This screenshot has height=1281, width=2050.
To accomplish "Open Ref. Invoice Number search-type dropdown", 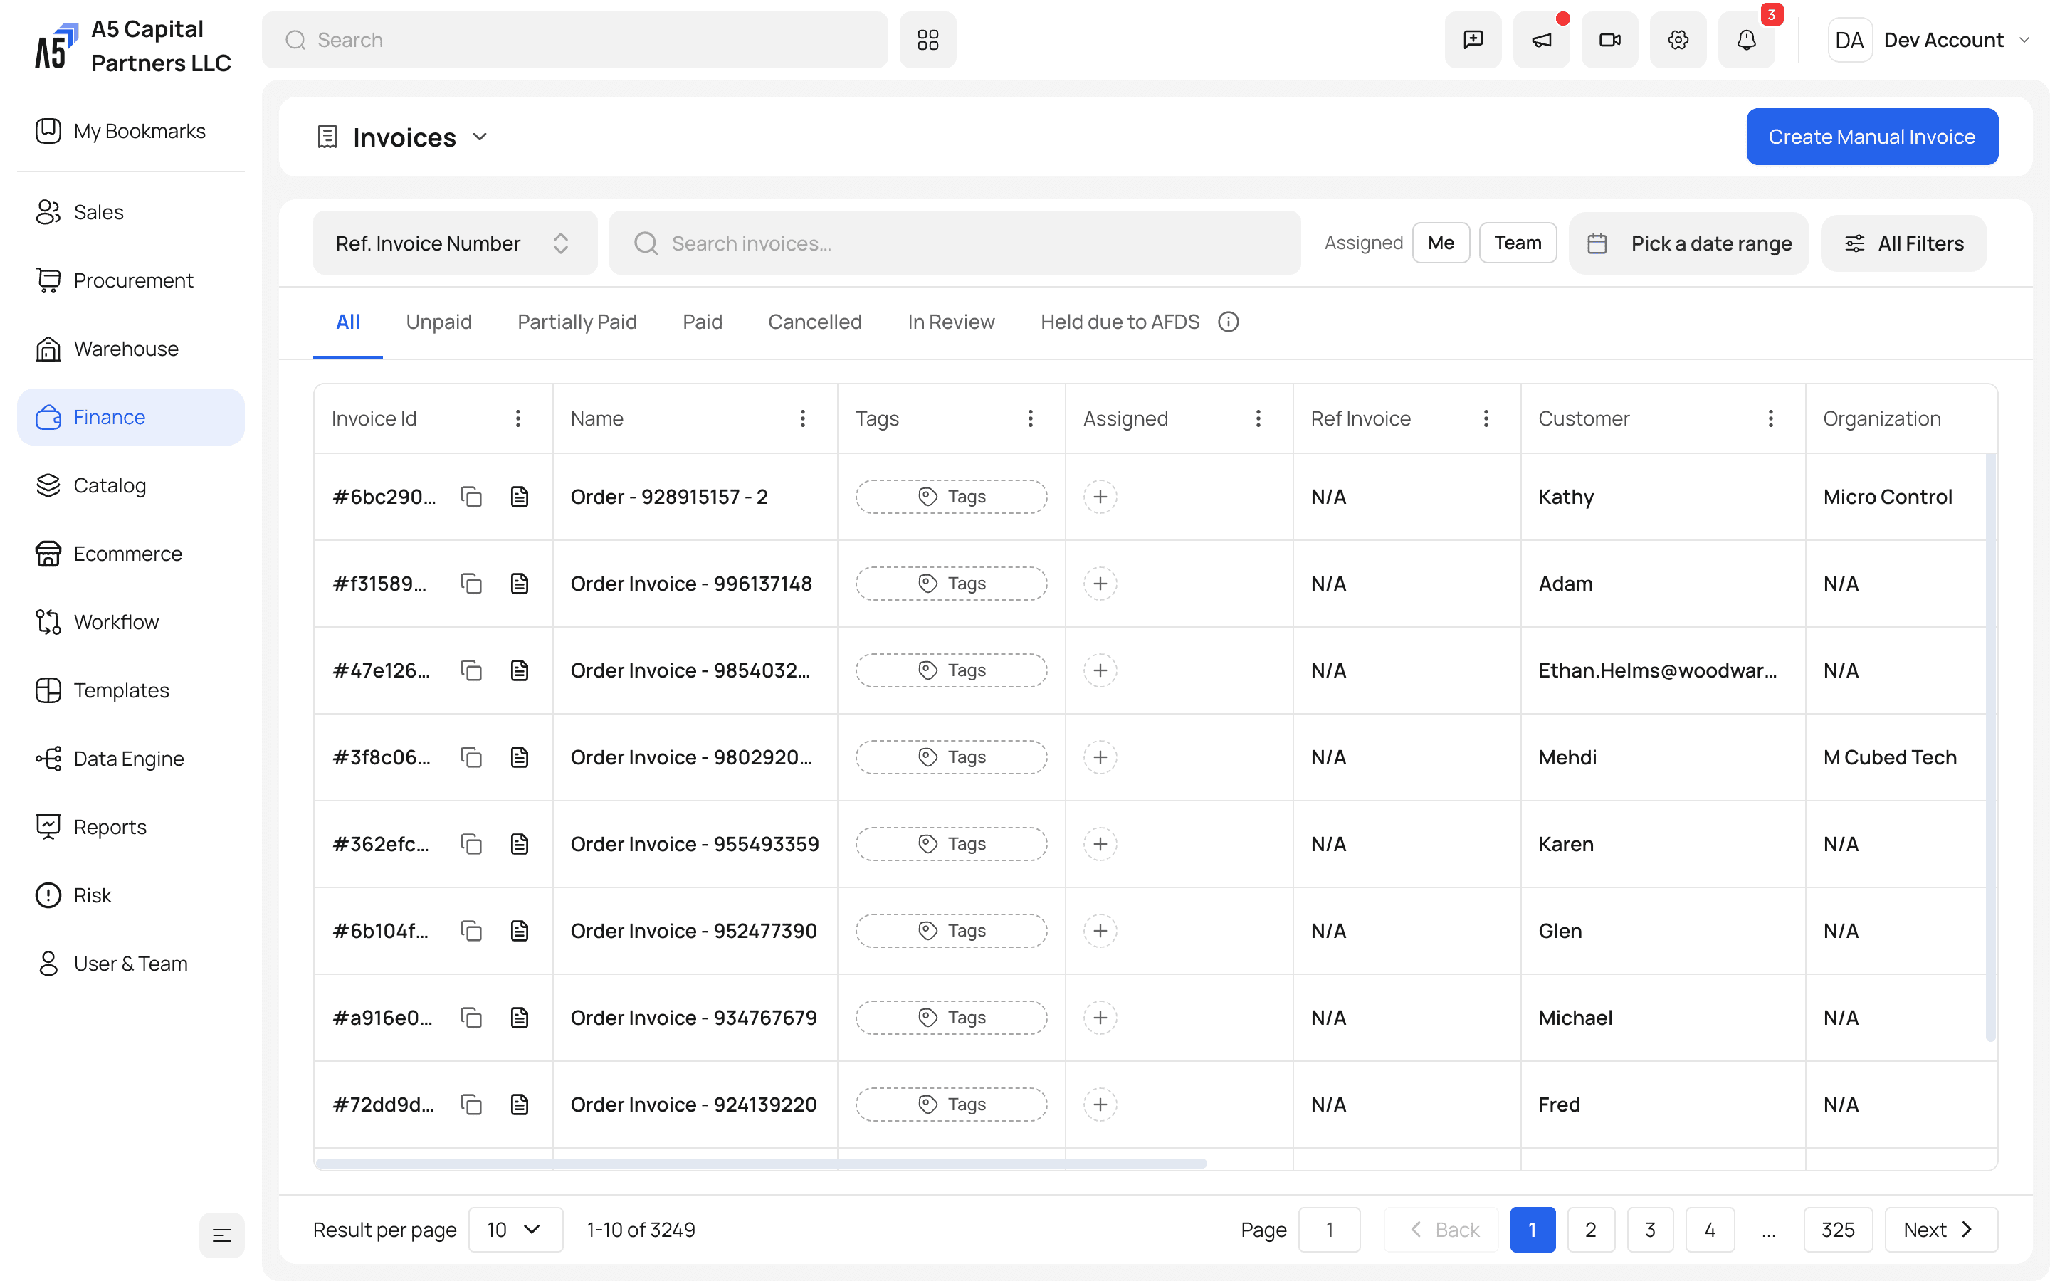I will pyautogui.click(x=455, y=243).
